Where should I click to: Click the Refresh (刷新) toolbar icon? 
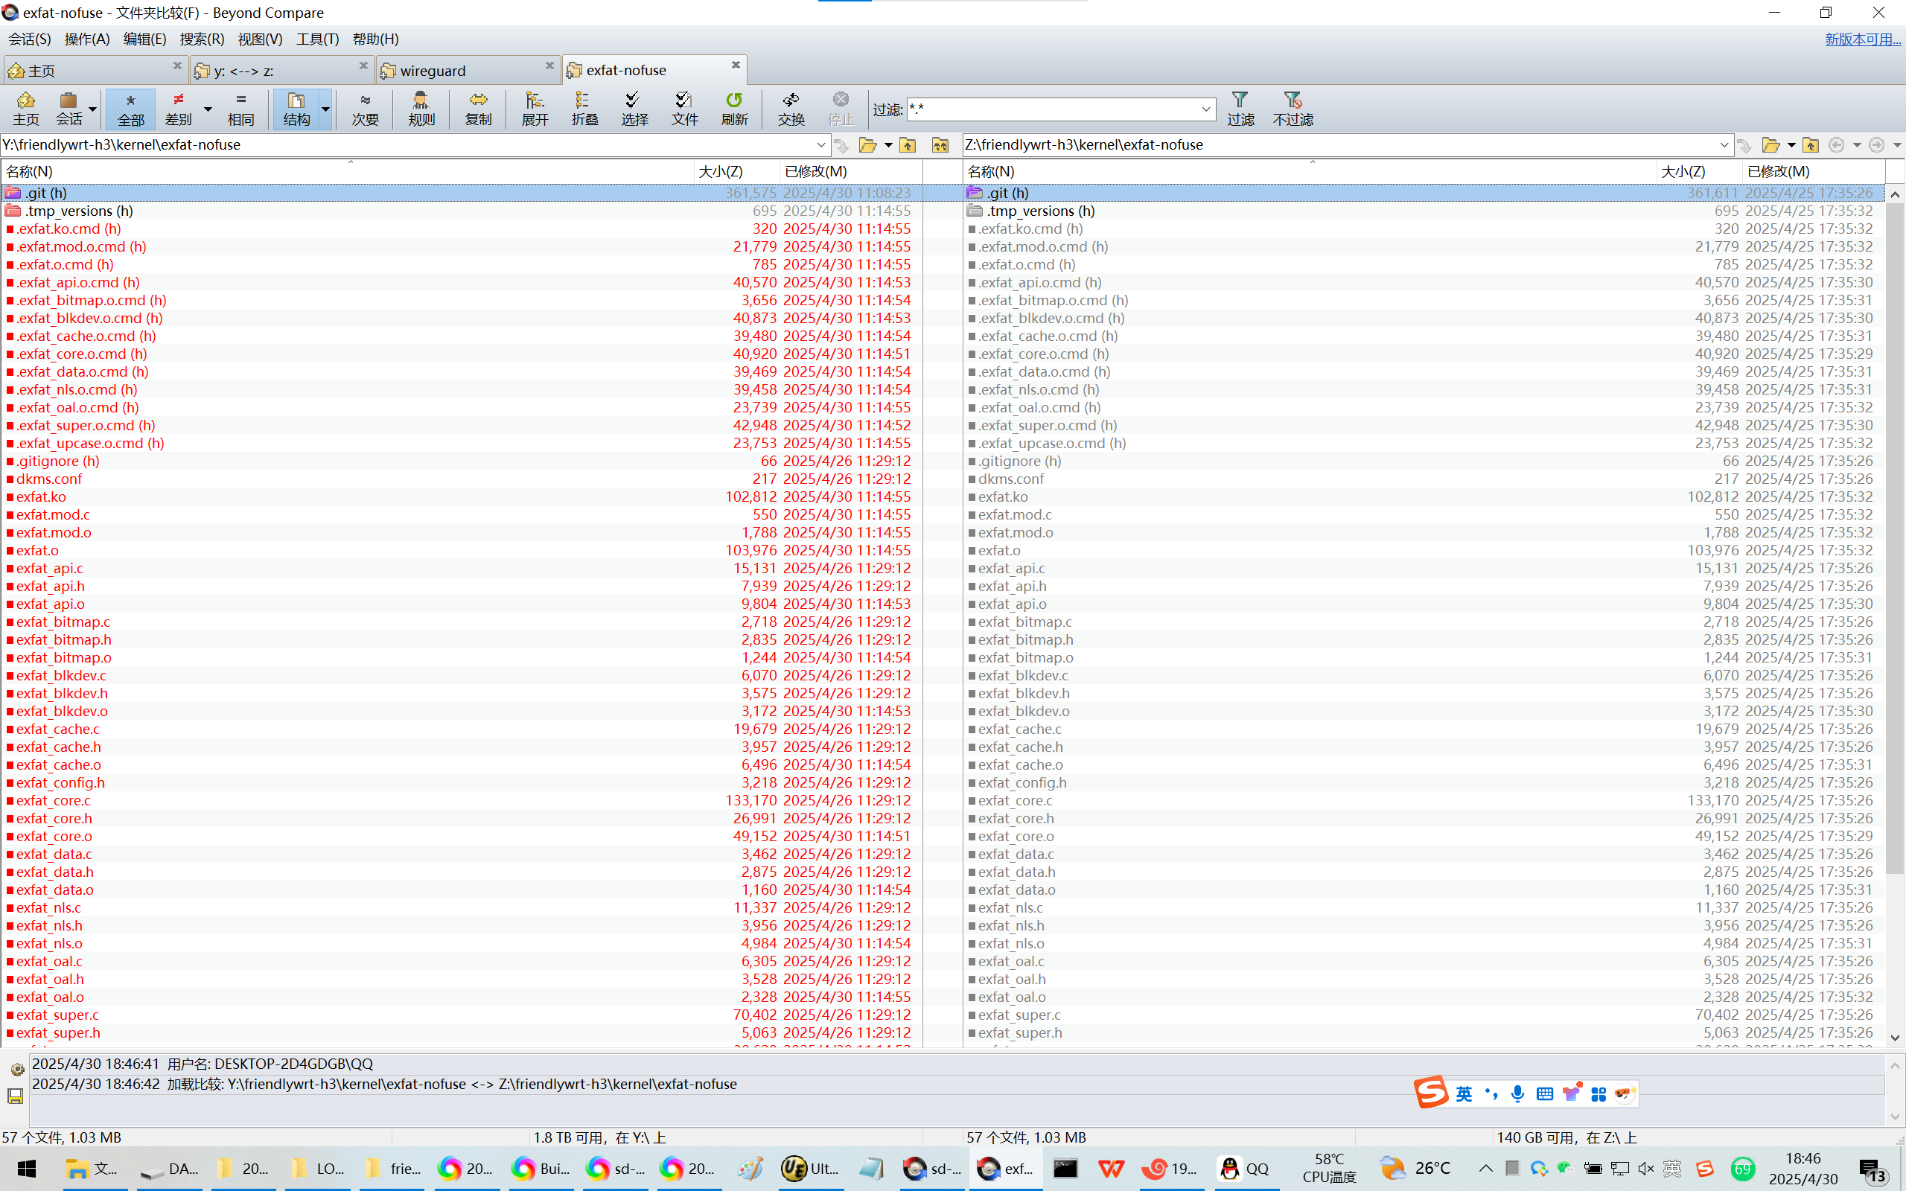click(x=734, y=108)
